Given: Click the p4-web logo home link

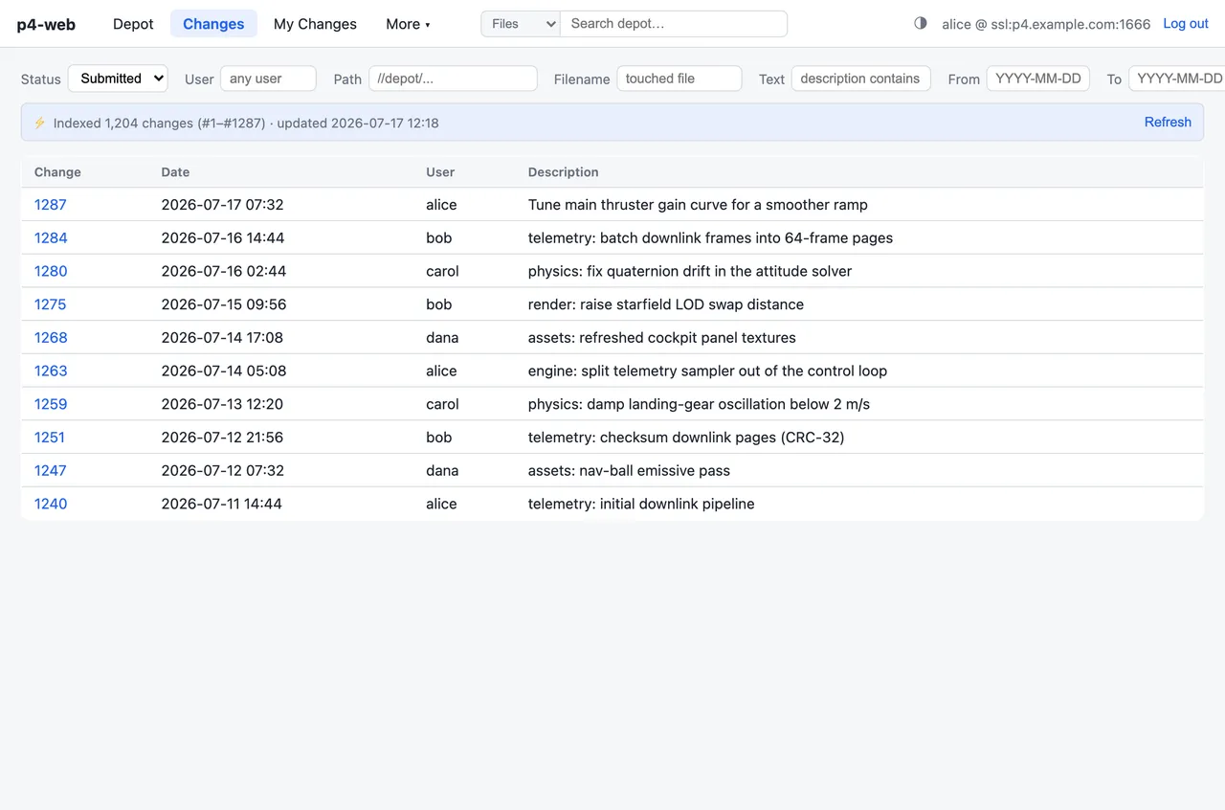Looking at the screenshot, I should click(46, 24).
